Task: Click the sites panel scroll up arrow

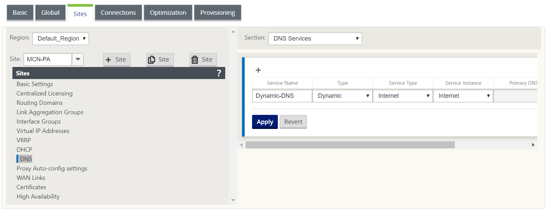Action: coord(233,31)
